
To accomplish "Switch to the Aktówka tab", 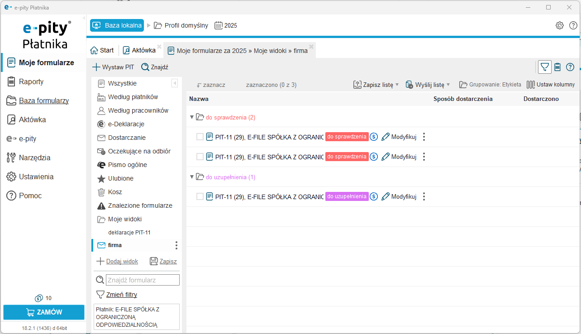I will 139,50.
